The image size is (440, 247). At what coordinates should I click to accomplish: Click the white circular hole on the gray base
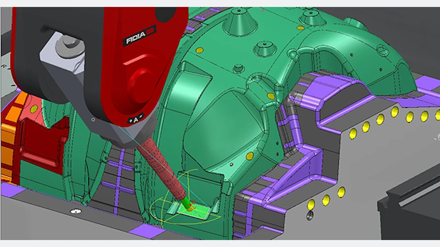[x=73, y=211]
